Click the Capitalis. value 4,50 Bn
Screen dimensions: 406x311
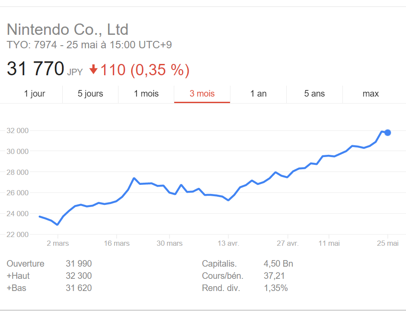(x=278, y=264)
